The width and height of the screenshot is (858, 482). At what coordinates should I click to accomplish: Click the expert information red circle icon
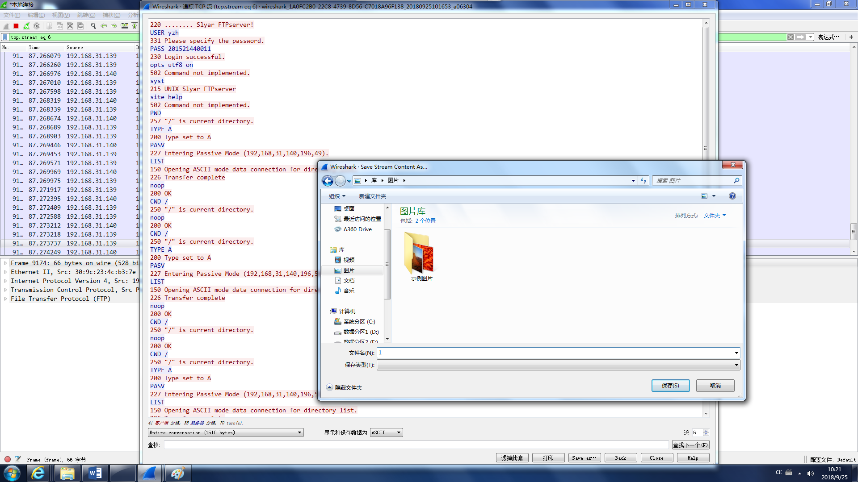[8, 459]
